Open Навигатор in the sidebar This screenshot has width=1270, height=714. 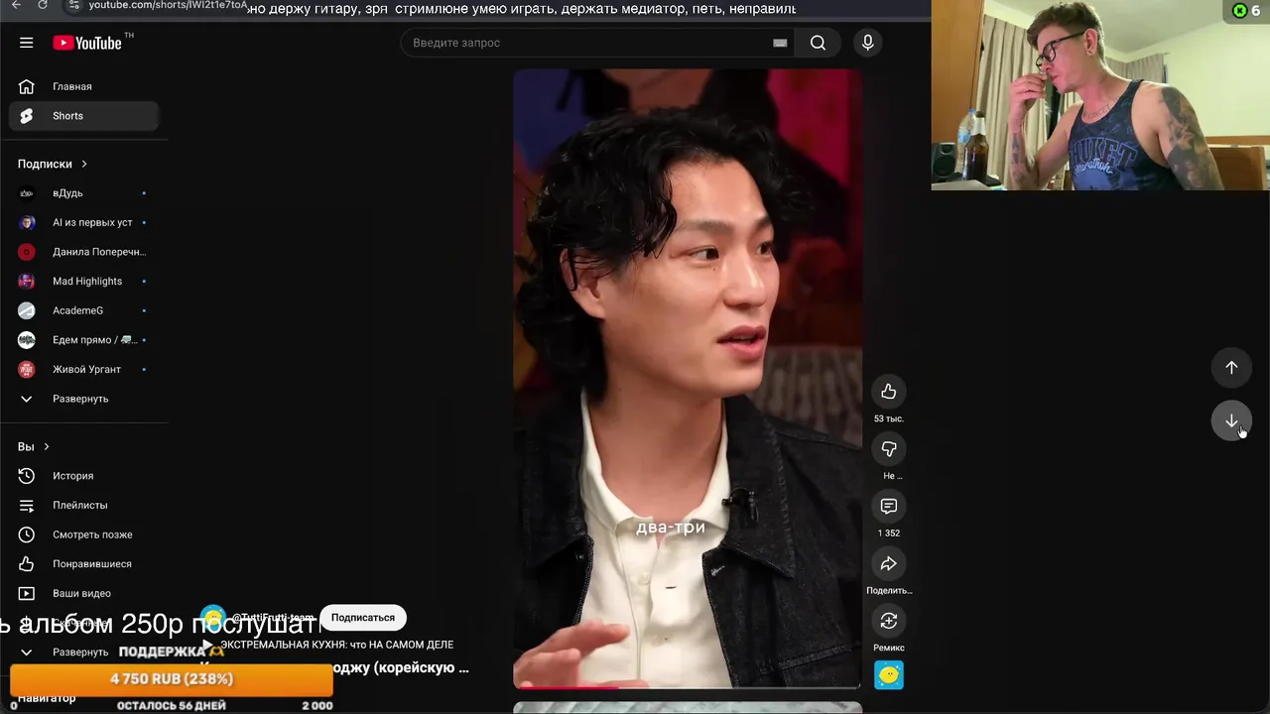tap(47, 698)
